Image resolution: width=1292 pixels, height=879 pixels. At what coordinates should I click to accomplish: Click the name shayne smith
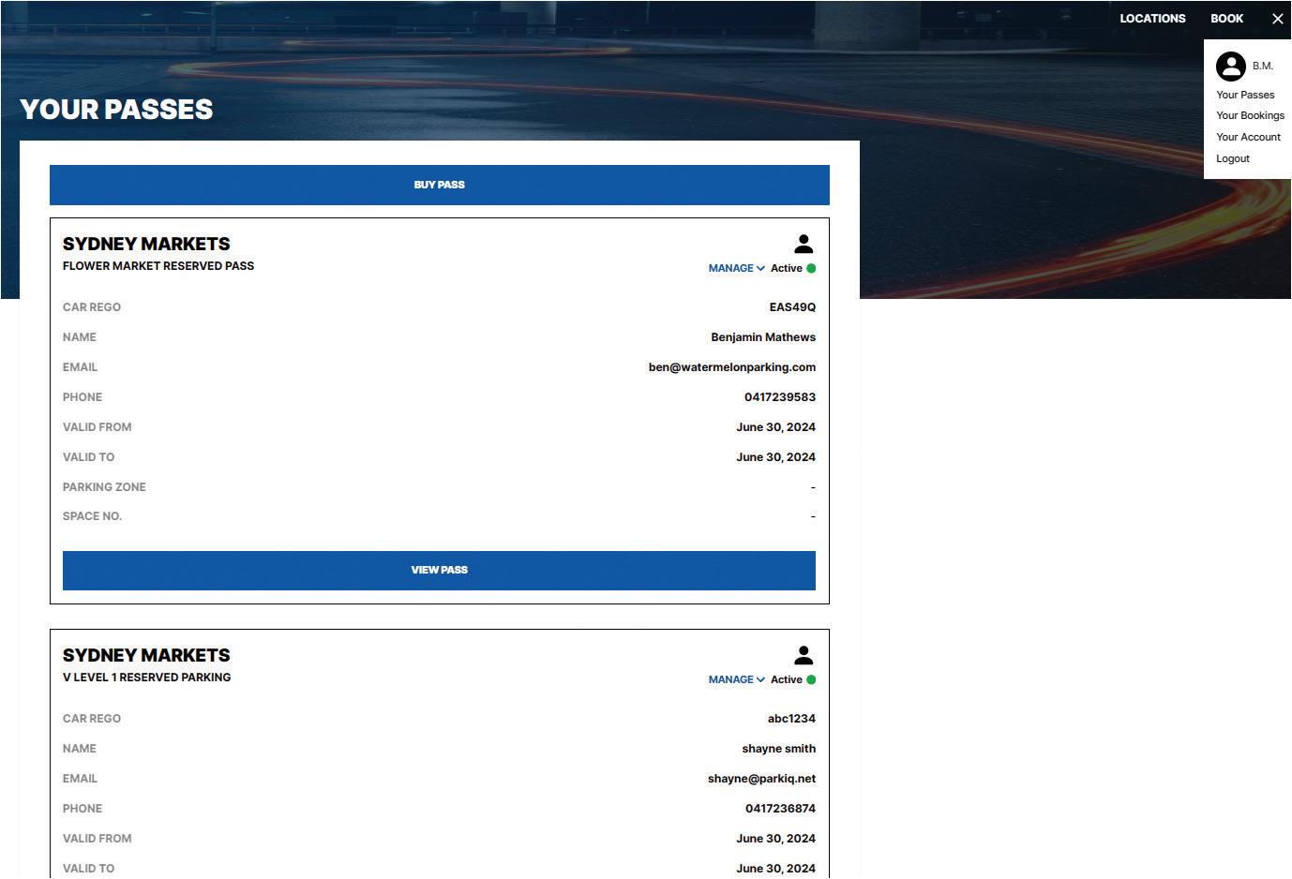pos(778,749)
